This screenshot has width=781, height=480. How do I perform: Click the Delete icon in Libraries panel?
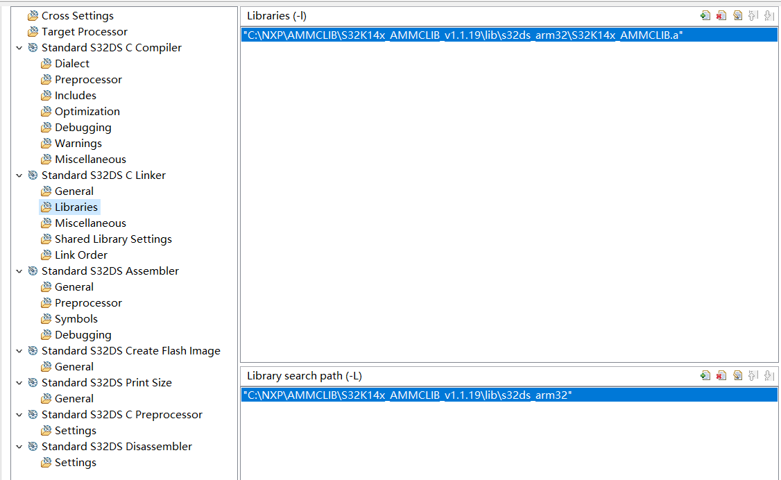point(721,15)
